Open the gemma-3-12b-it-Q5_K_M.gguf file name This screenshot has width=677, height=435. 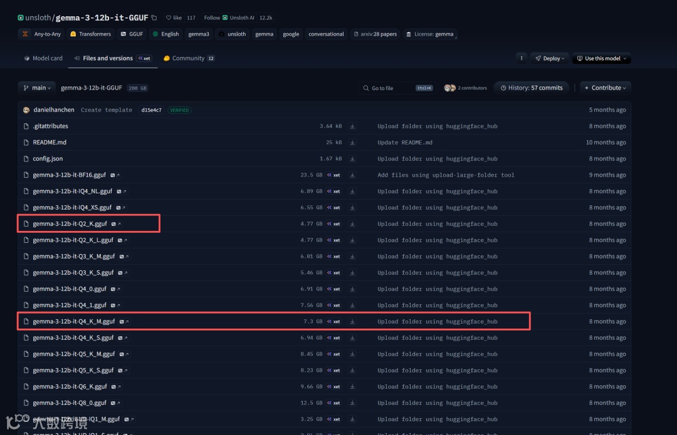pyautogui.click(x=74, y=354)
